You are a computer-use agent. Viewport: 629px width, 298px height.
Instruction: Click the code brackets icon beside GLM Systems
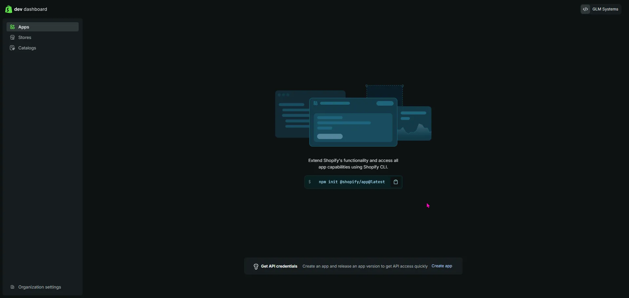click(x=585, y=9)
